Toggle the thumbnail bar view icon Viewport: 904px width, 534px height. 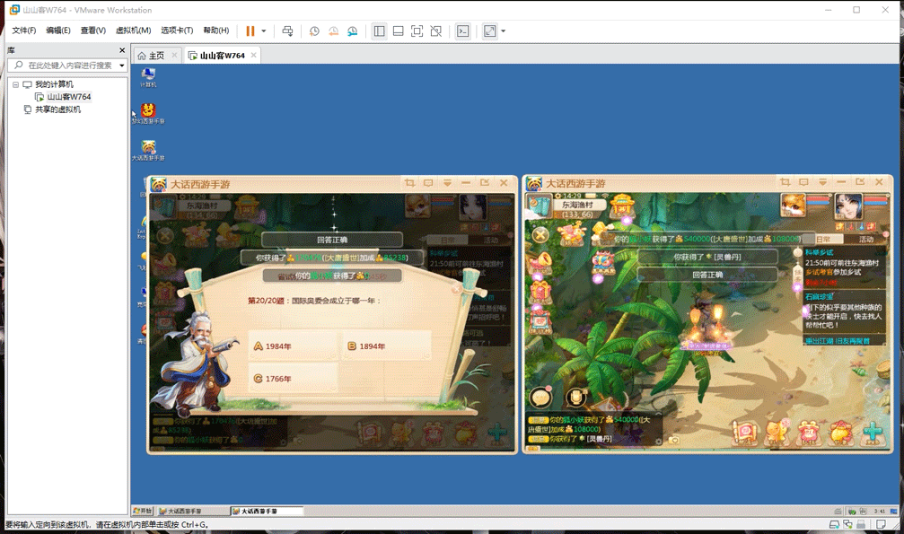point(398,31)
